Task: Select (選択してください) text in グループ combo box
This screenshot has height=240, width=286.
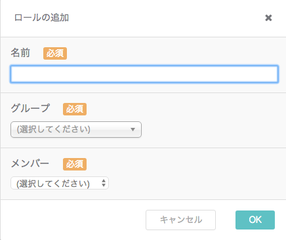Action: pos(54,129)
